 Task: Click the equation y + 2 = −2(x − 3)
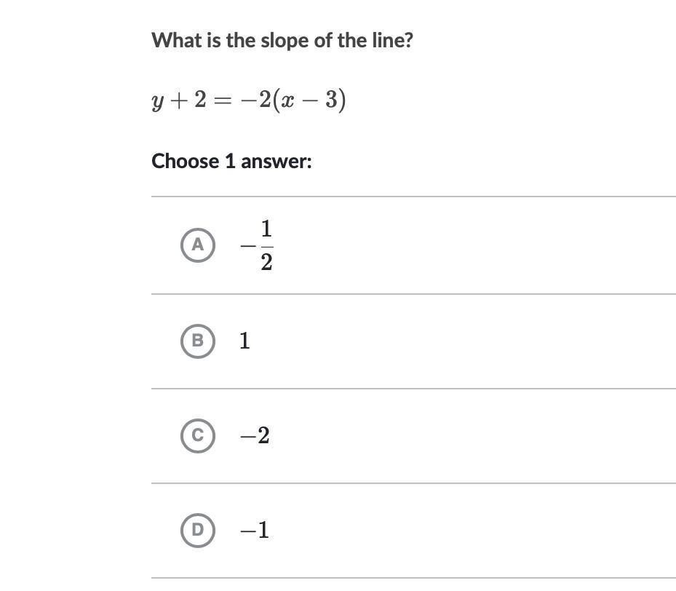[248, 100]
